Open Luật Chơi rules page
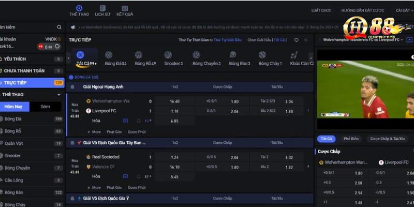The height and width of the screenshot is (207, 414). (321, 10)
